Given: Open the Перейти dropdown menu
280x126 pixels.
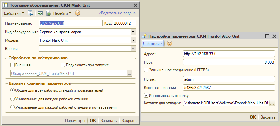Looking at the screenshot, I should (62, 13).
